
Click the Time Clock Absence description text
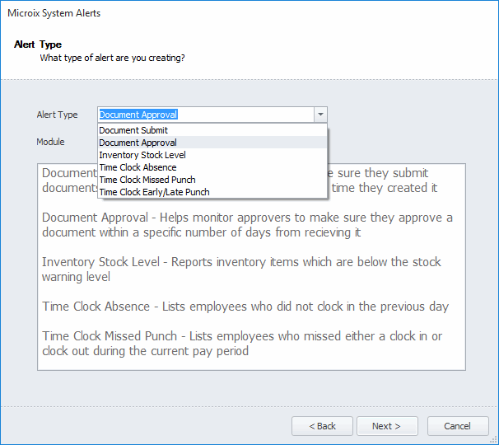pyautogui.click(x=245, y=307)
